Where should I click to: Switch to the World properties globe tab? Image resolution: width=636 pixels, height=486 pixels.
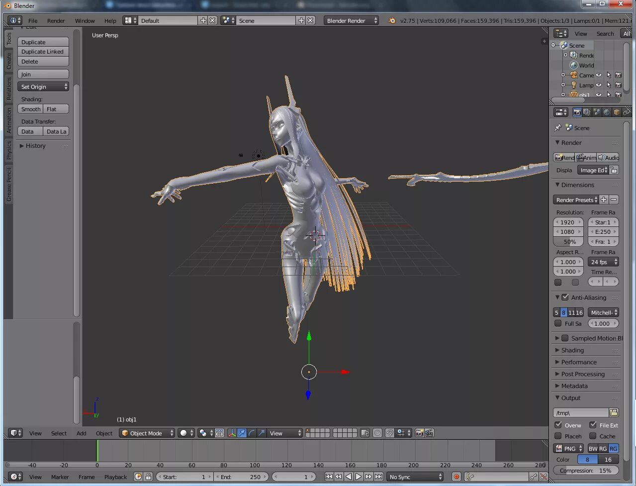tap(607, 112)
